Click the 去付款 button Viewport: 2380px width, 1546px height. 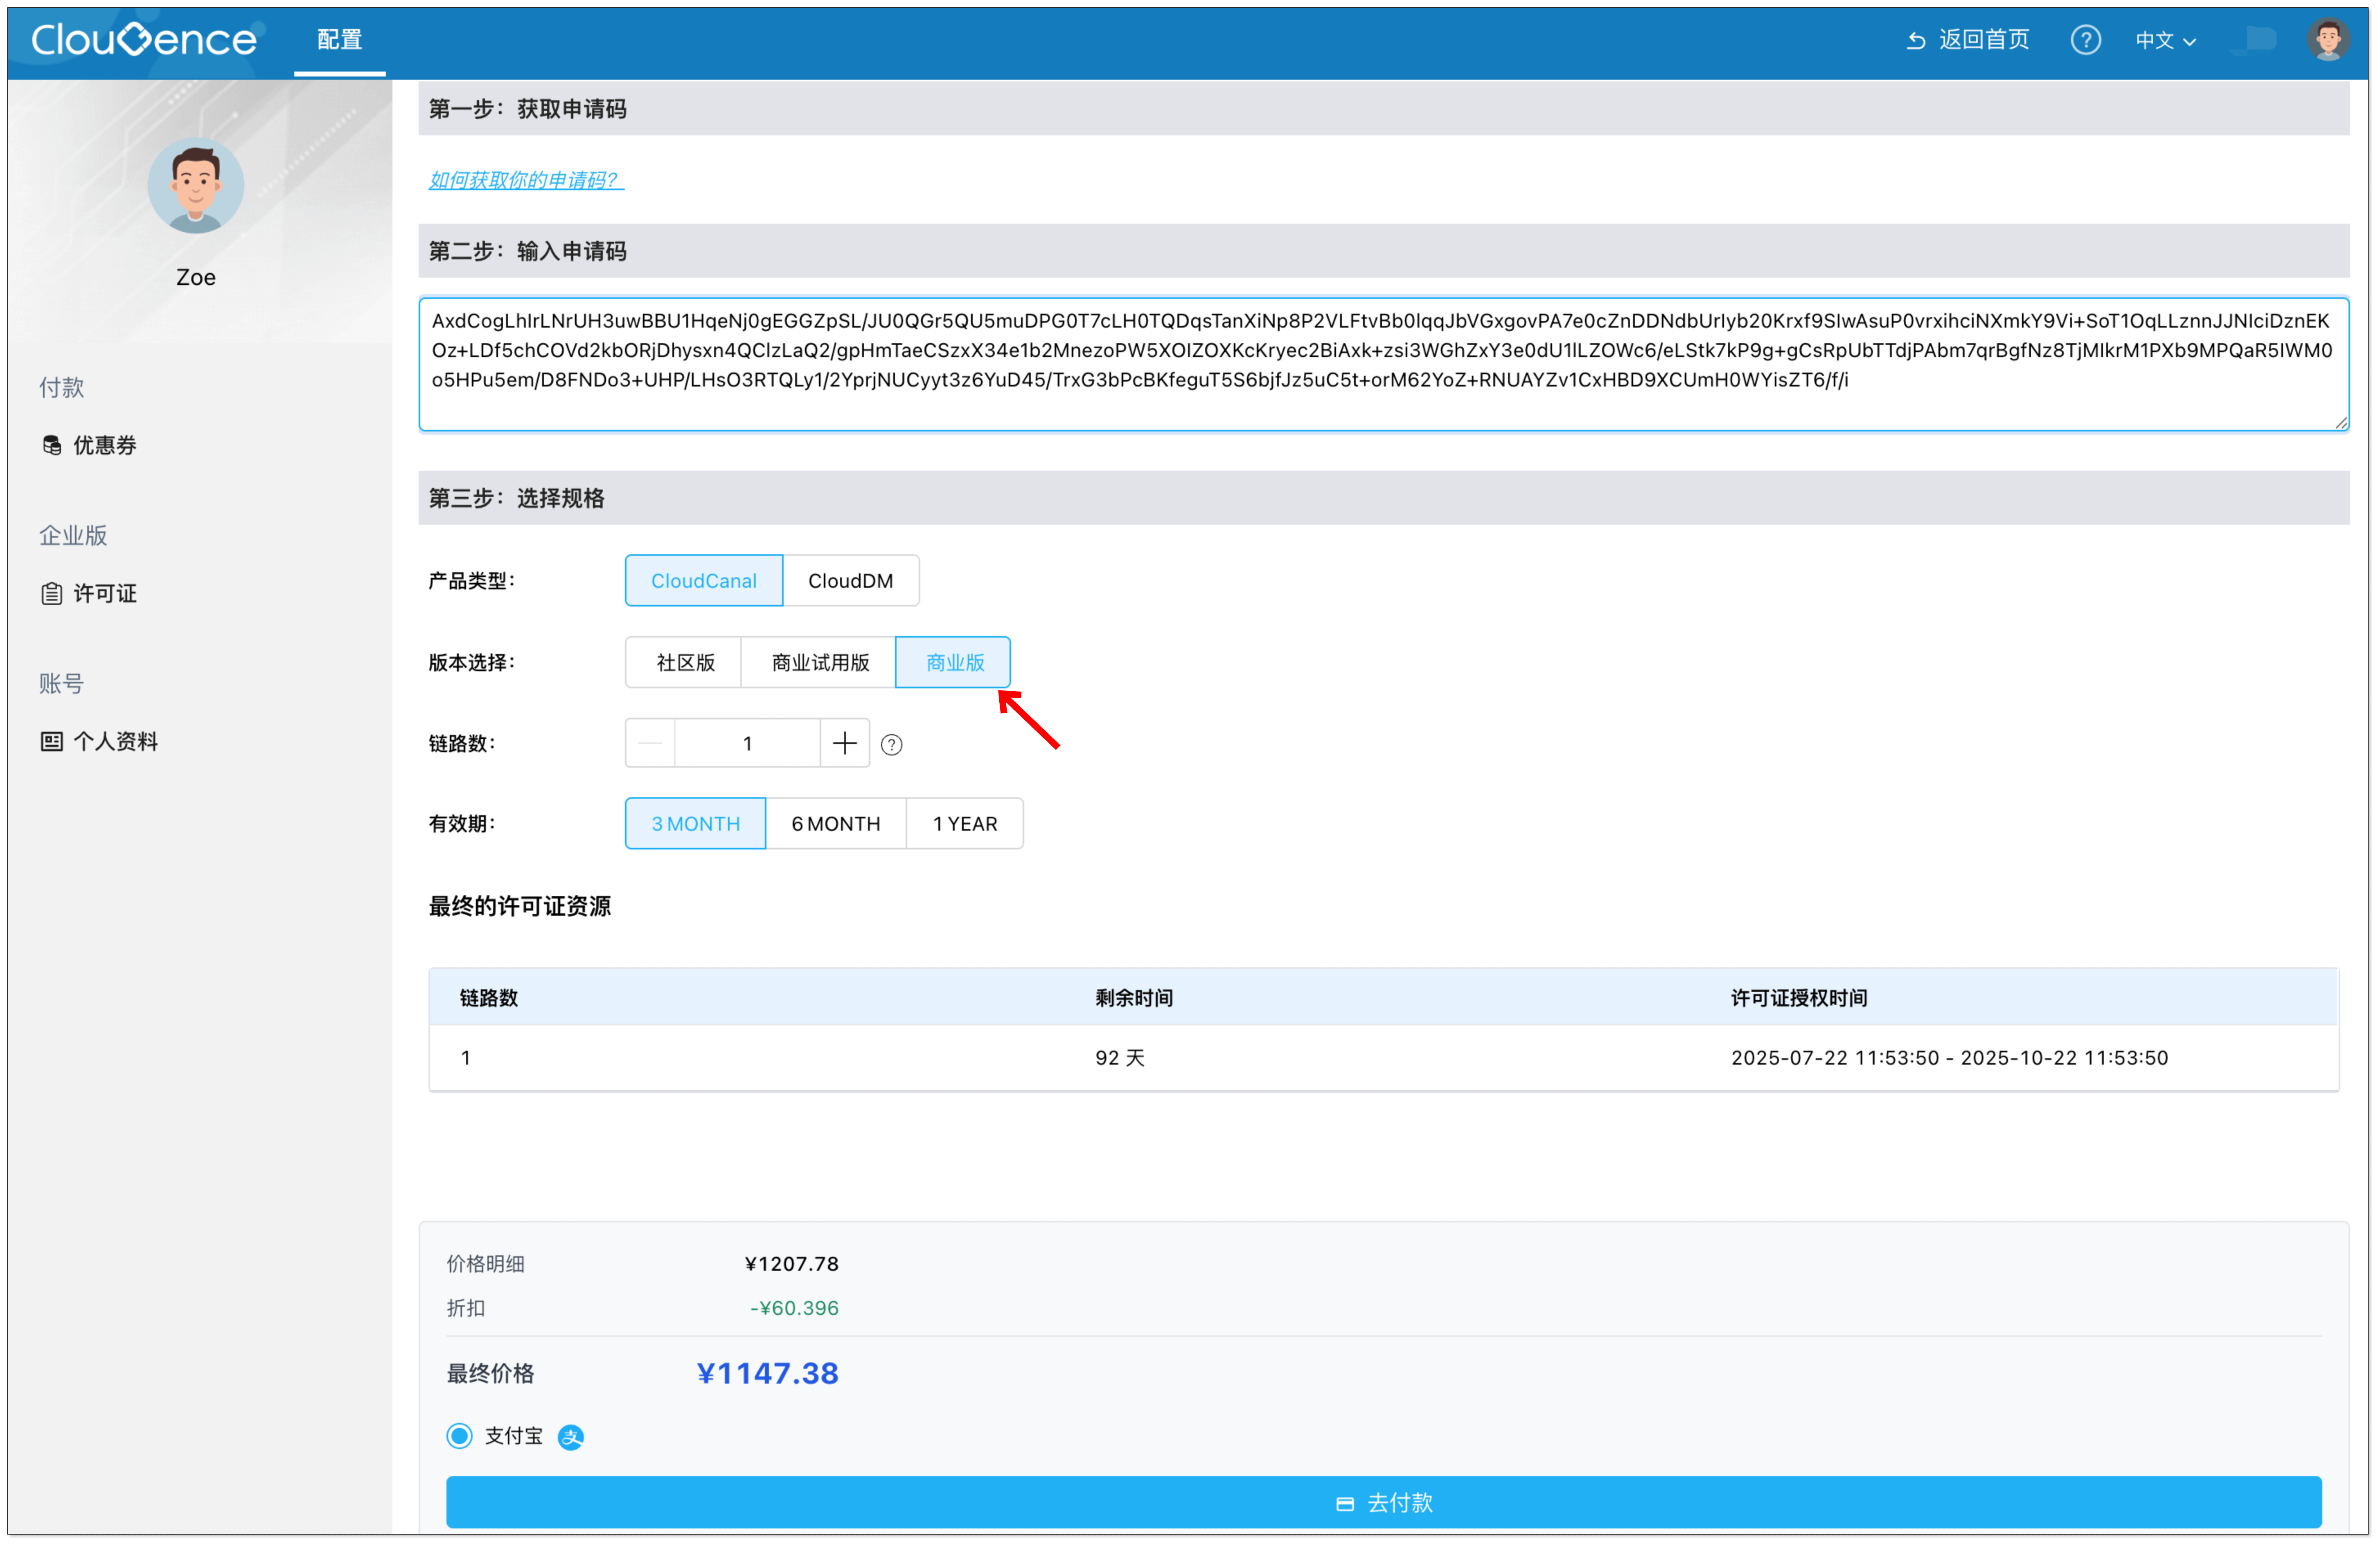pyautogui.click(x=1384, y=1502)
